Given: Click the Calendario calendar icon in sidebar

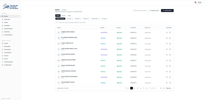Looking at the screenshot, I should (x=3, y=26).
